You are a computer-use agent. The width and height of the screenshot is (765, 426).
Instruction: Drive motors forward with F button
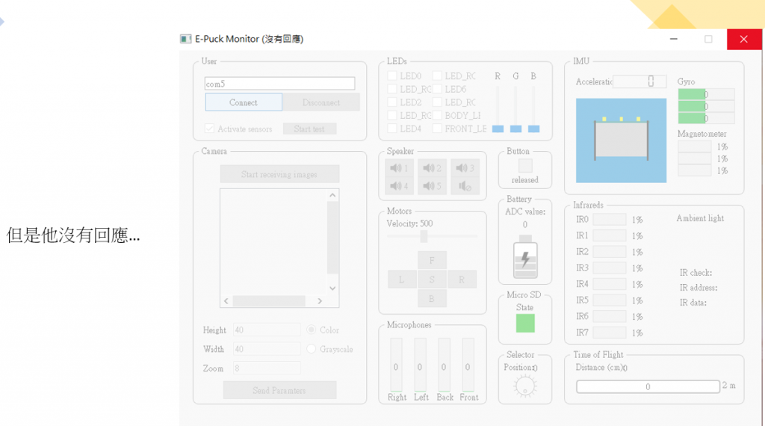(x=432, y=261)
